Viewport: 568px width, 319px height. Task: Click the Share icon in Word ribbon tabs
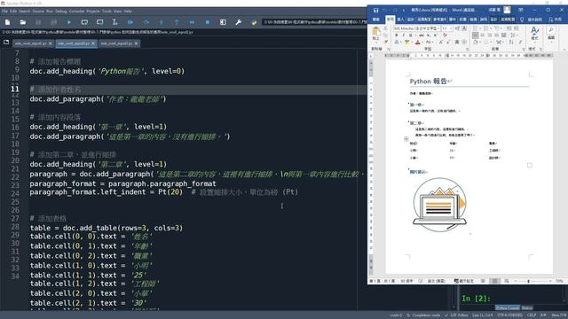556,19
